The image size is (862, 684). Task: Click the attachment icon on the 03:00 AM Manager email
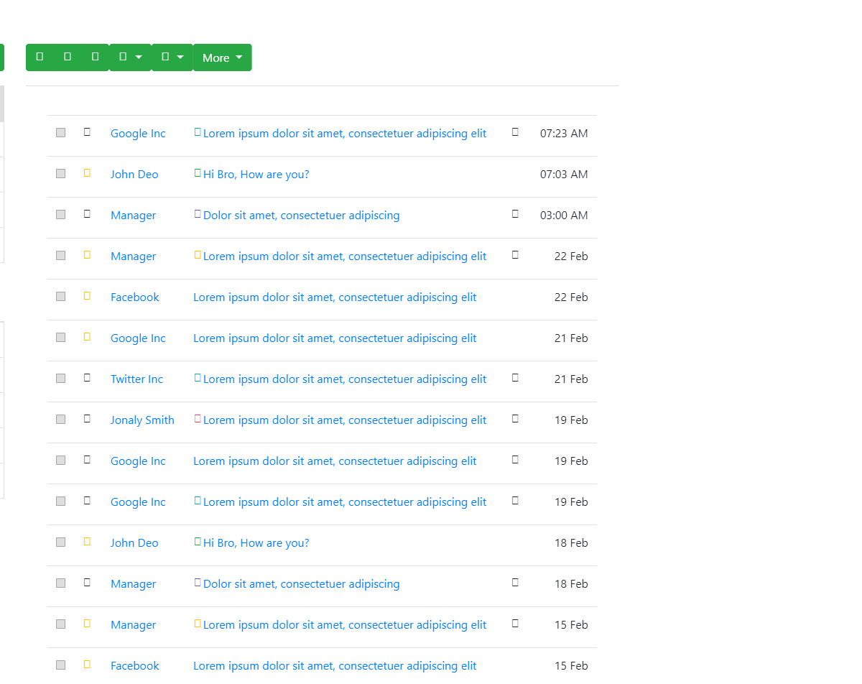pos(515,214)
